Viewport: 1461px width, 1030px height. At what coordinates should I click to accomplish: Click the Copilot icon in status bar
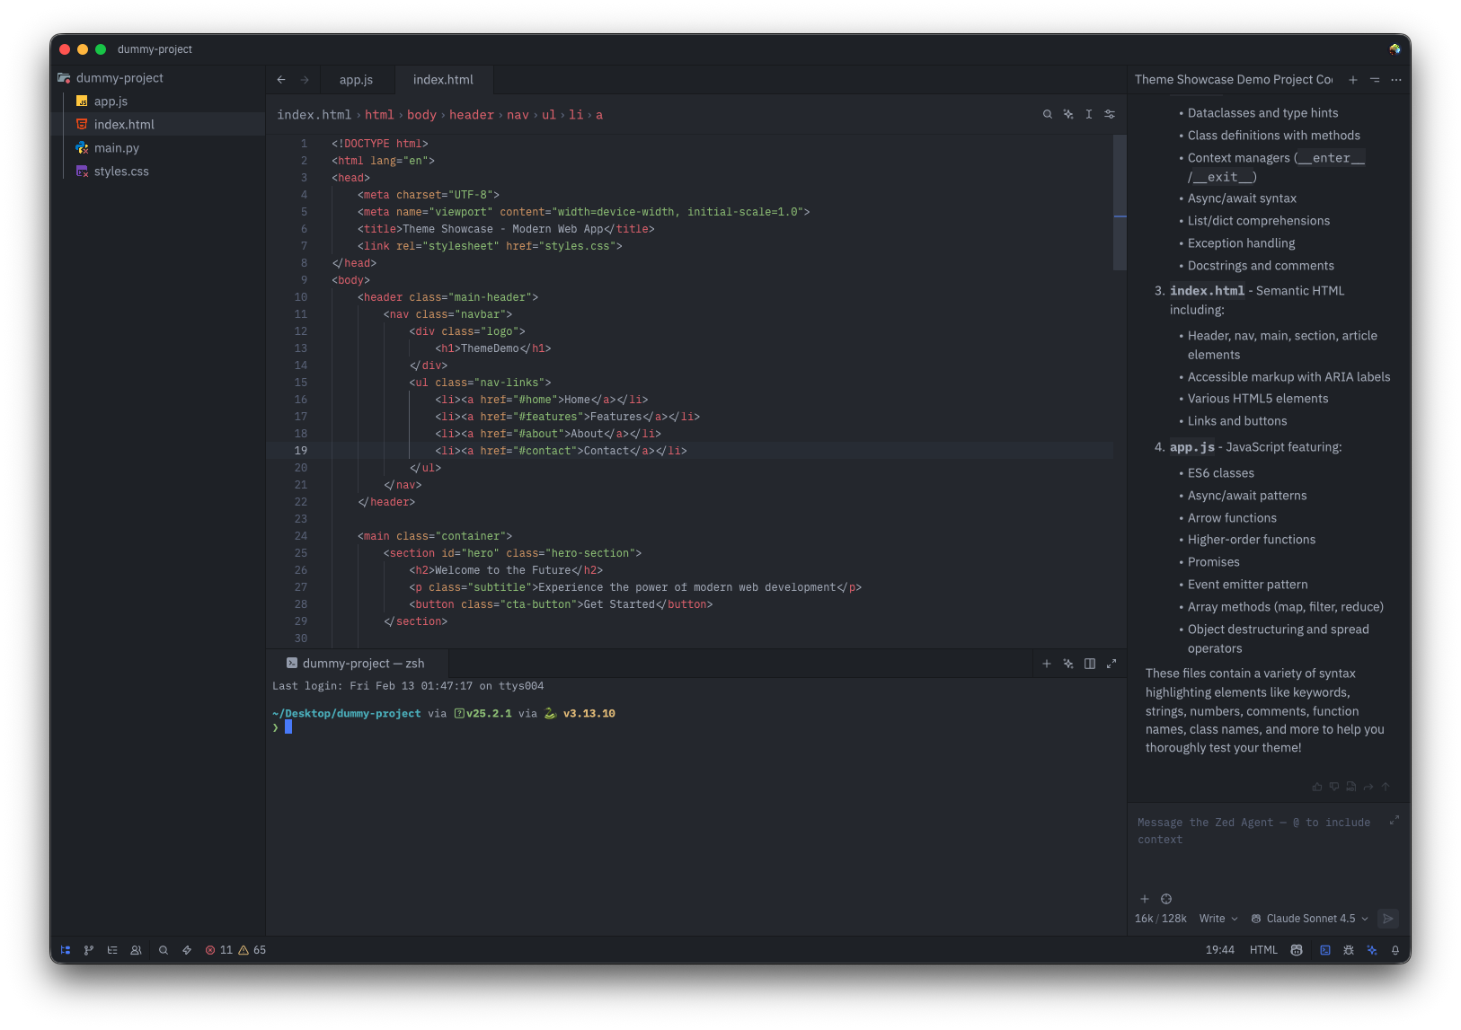coord(1297,950)
